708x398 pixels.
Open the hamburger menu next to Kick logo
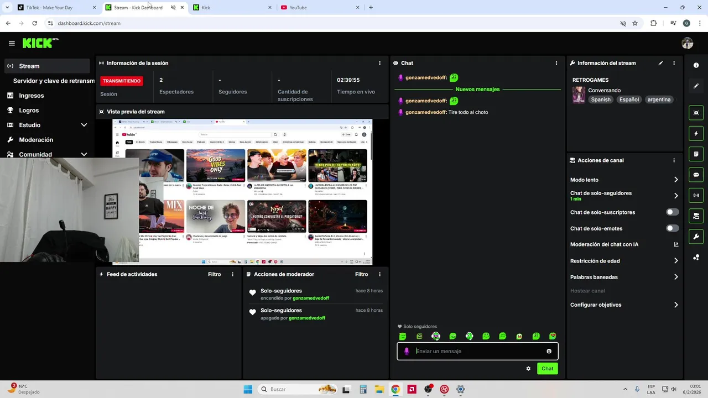12,43
